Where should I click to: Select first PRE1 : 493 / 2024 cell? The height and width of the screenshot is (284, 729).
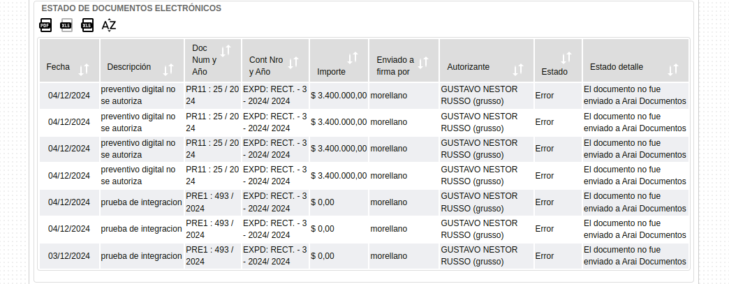213,202
